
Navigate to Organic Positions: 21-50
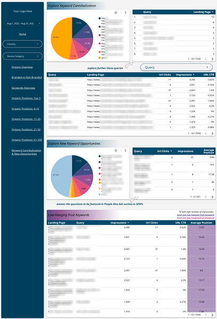tap(26, 130)
